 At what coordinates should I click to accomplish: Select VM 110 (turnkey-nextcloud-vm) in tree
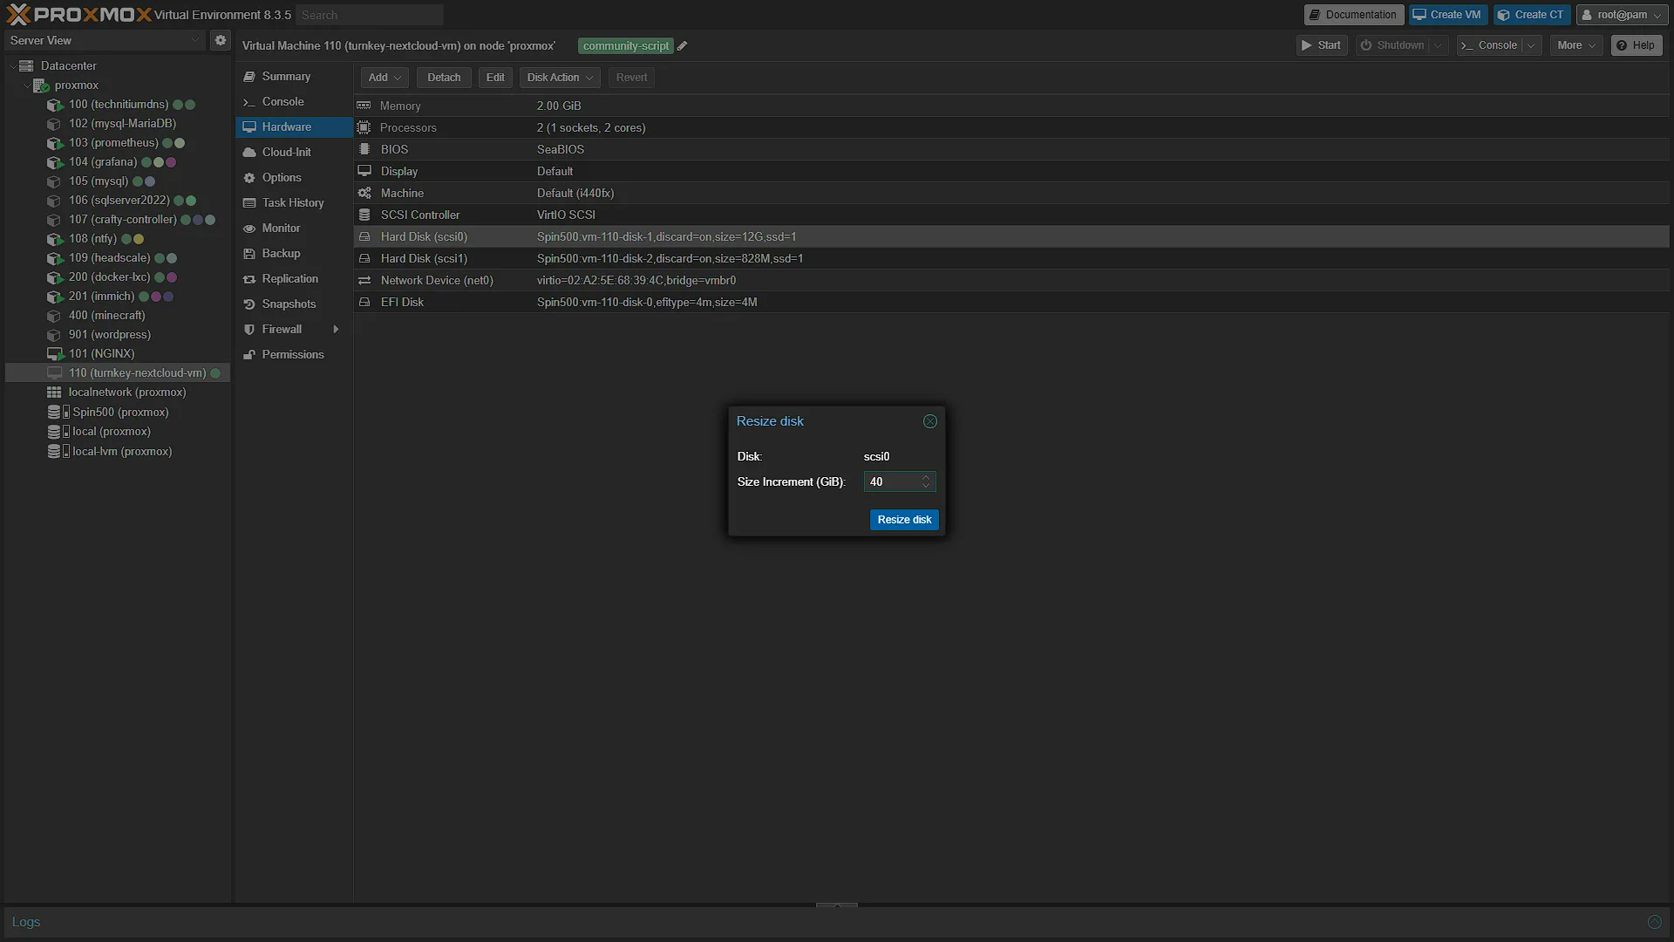[x=118, y=372]
